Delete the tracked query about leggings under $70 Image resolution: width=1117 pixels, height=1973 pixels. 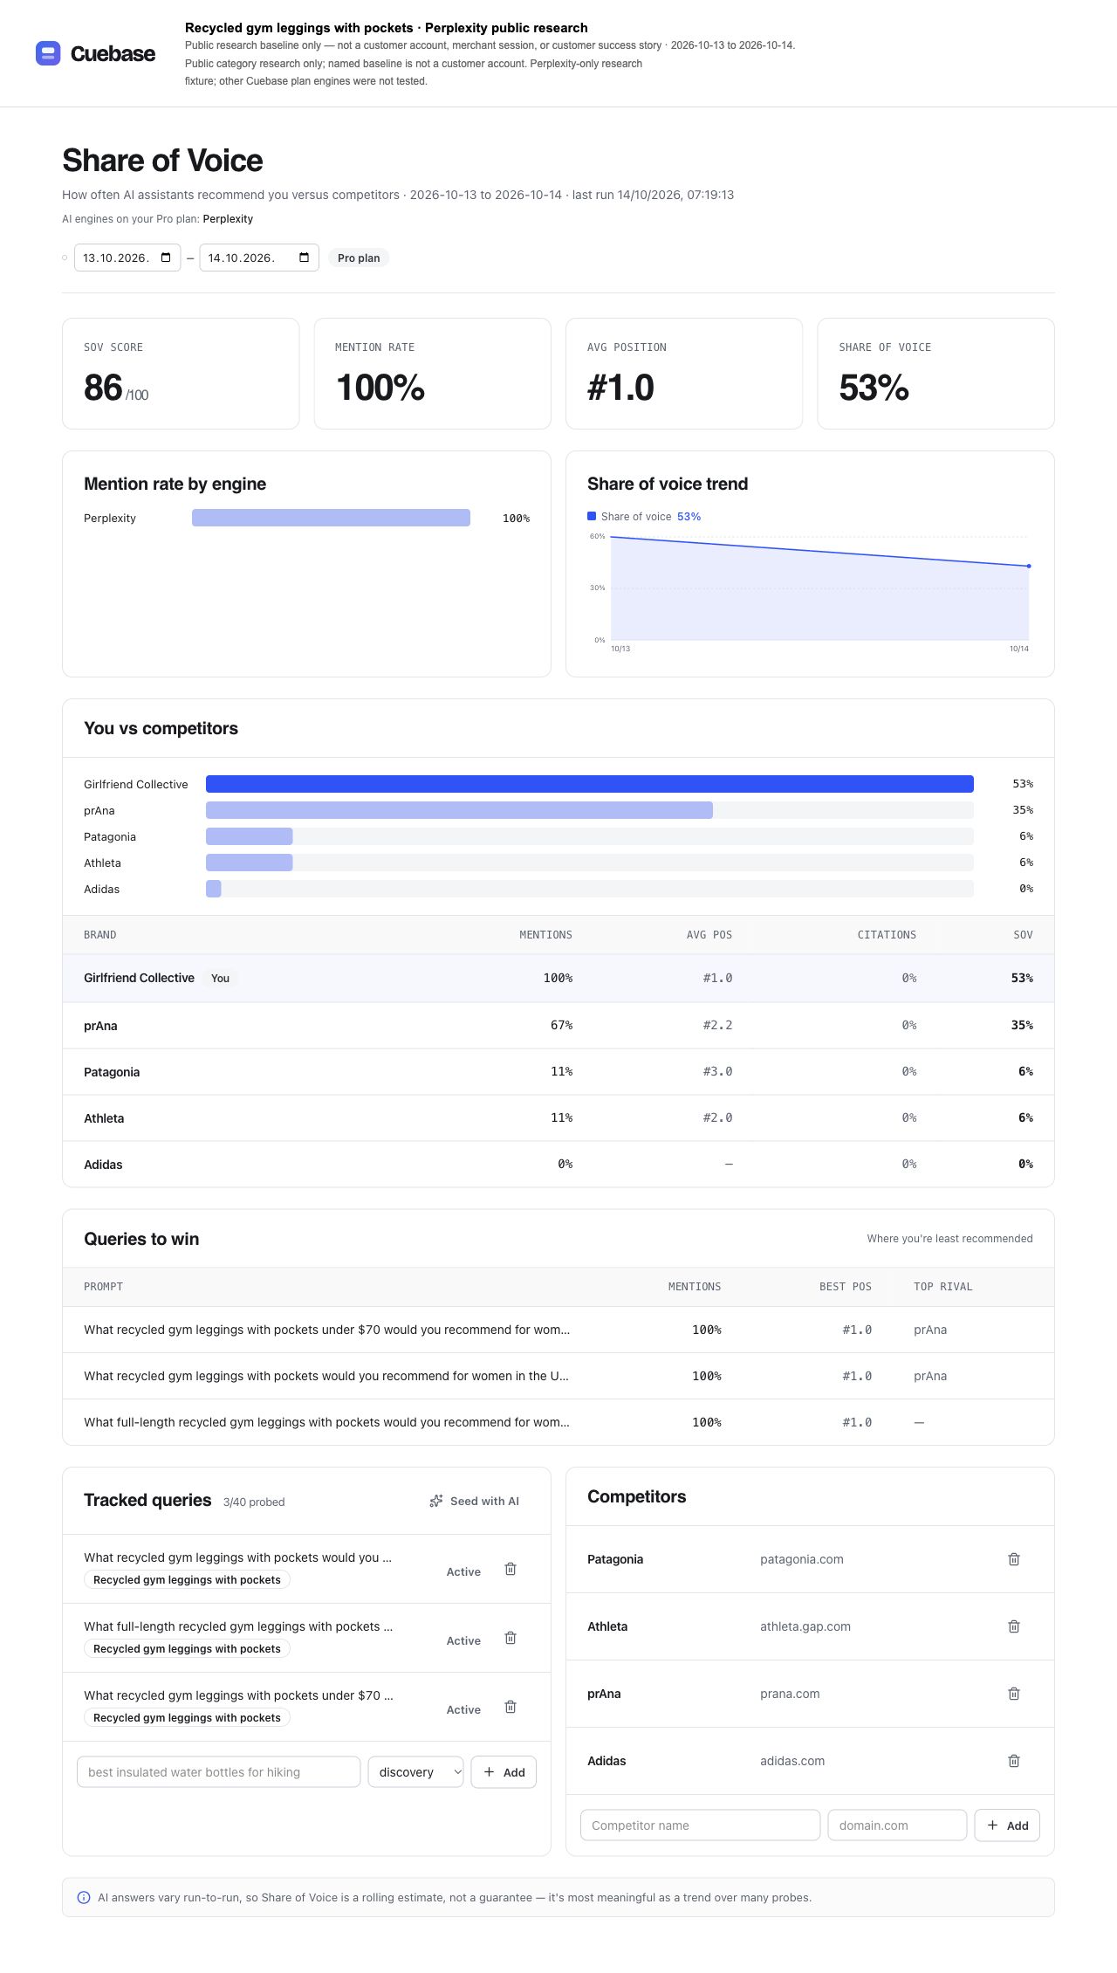click(511, 1707)
